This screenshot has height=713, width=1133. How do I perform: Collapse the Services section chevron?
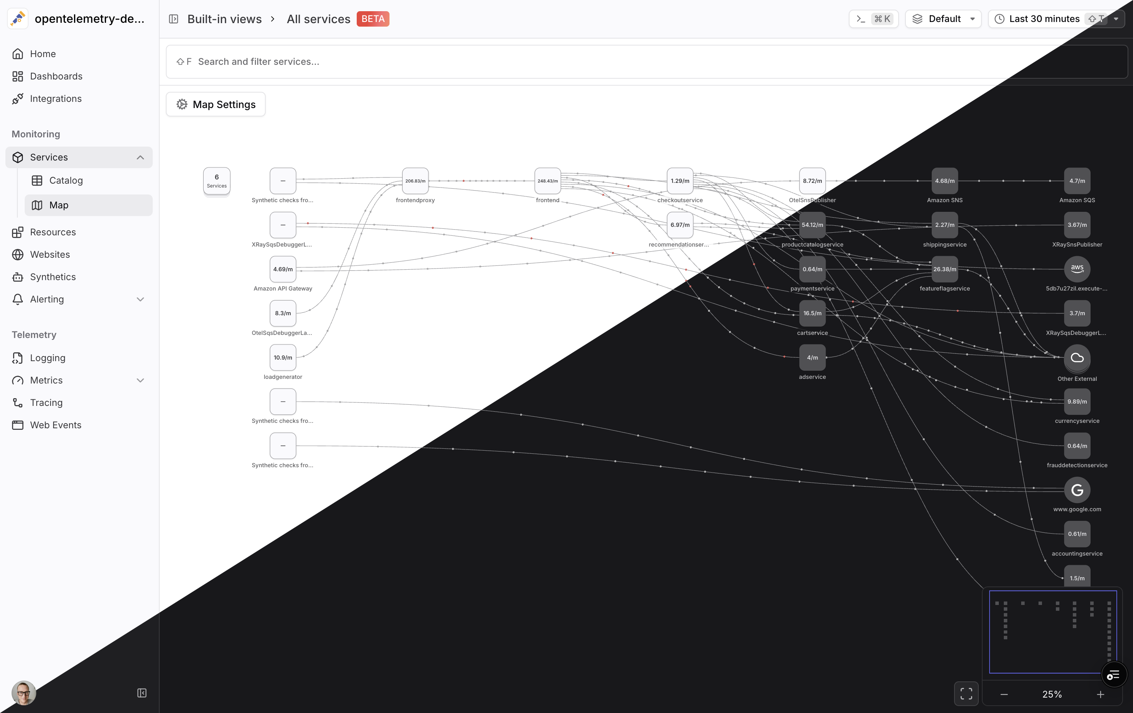140,157
